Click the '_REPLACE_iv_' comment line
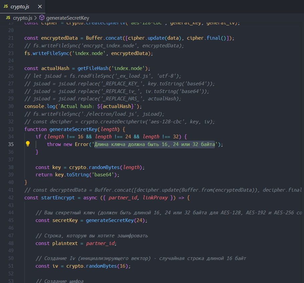 click(x=117, y=91)
